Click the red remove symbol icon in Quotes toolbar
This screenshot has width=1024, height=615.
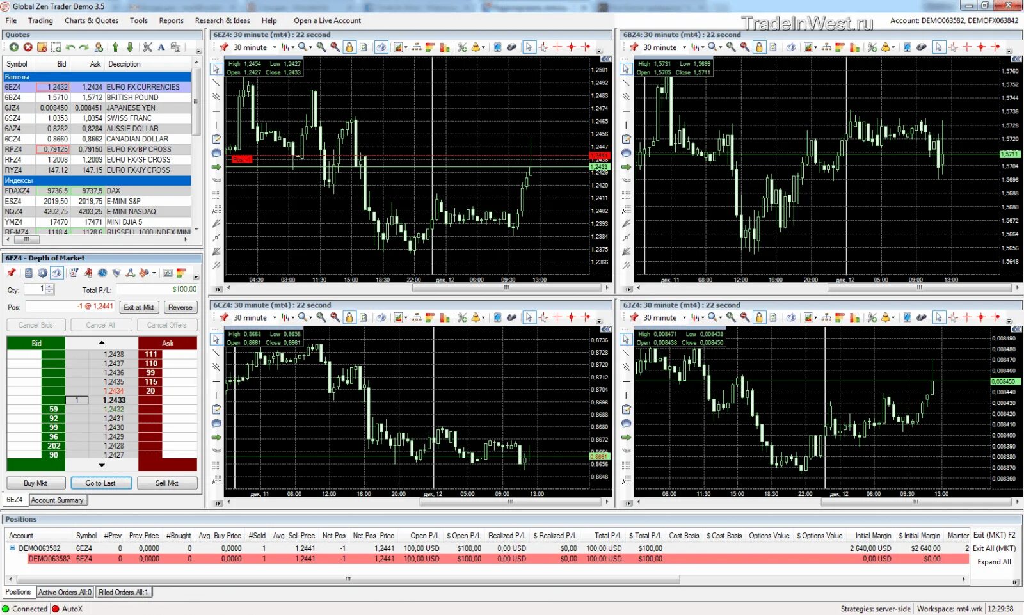coord(28,47)
